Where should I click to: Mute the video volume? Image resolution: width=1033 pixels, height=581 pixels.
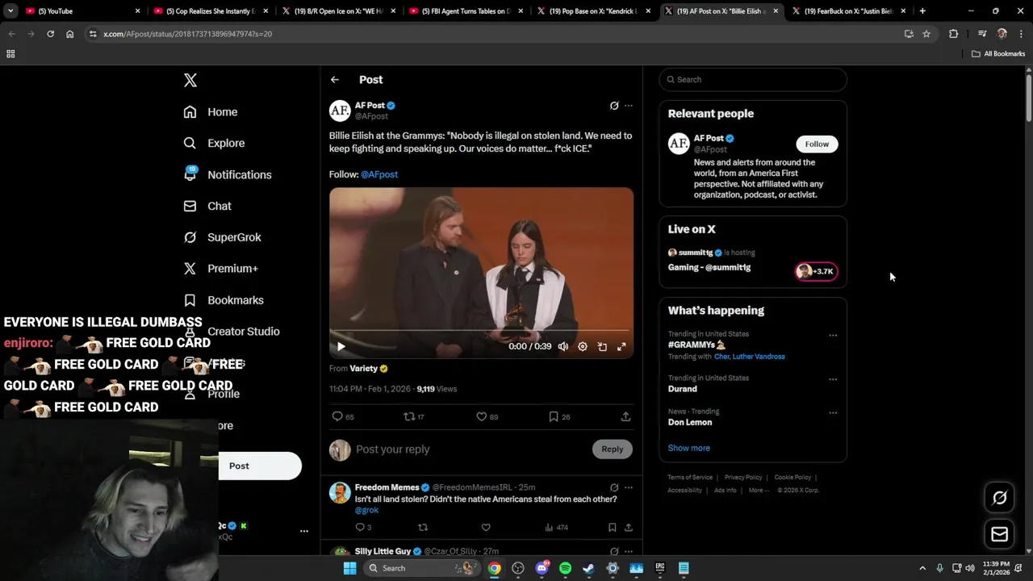(563, 346)
